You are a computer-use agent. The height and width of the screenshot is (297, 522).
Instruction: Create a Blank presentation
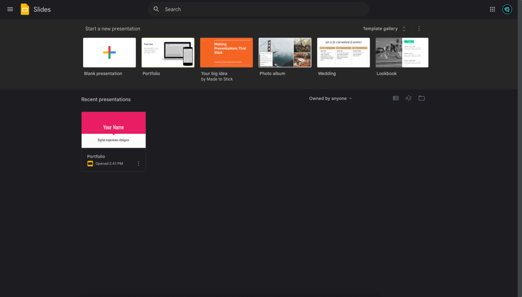coord(109,53)
